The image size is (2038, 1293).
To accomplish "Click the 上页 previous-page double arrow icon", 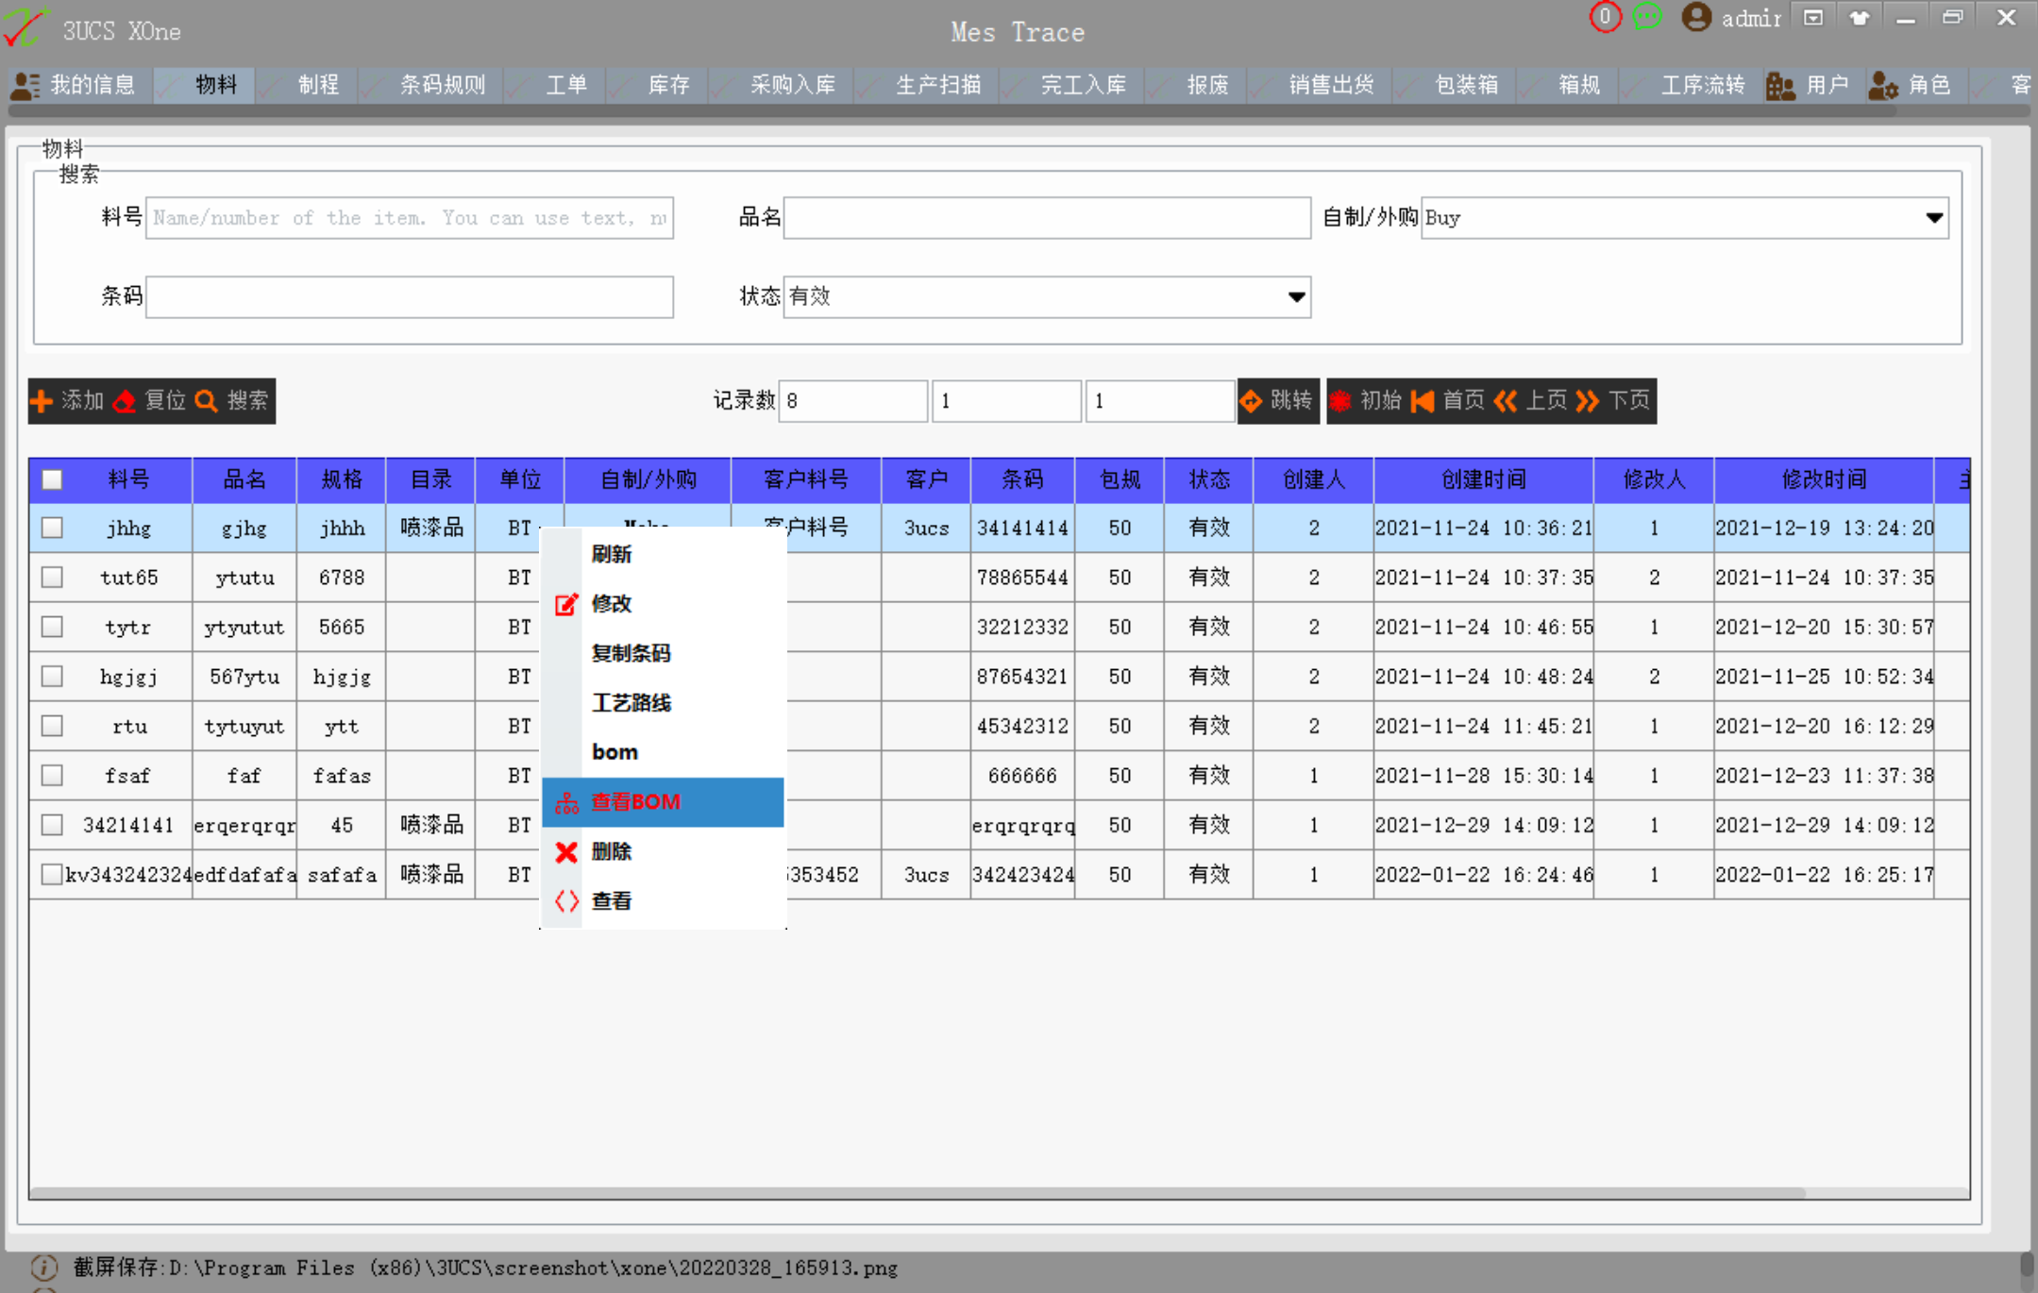I will [x=1506, y=401].
